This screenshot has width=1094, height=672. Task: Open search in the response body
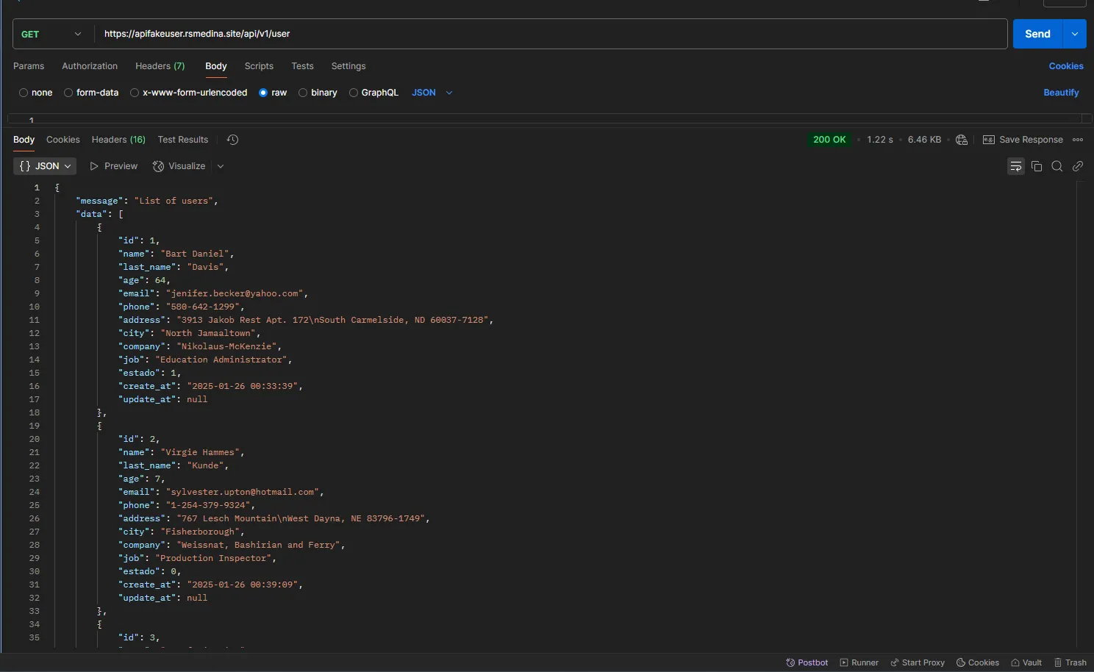[x=1057, y=166]
